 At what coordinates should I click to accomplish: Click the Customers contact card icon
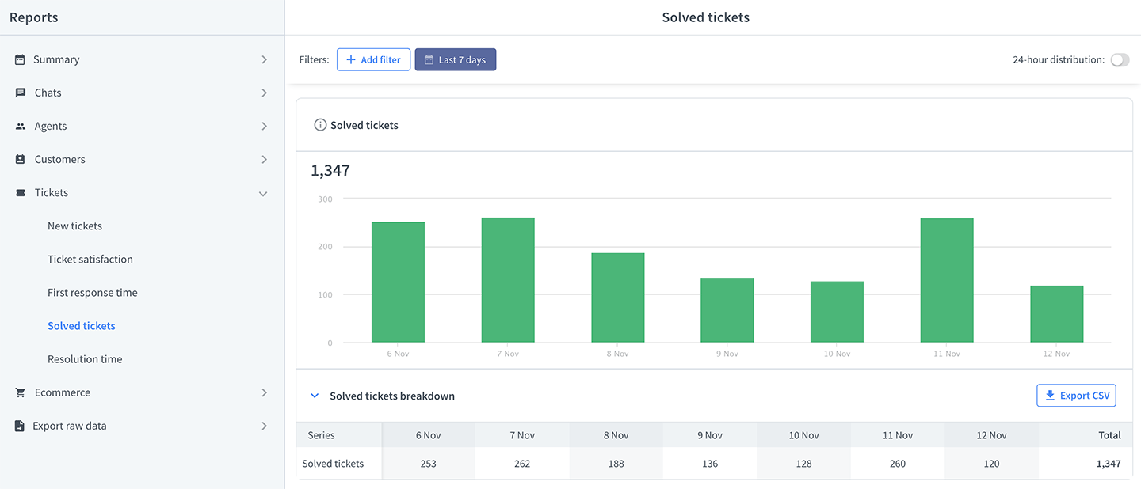pyautogui.click(x=21, y=159)
